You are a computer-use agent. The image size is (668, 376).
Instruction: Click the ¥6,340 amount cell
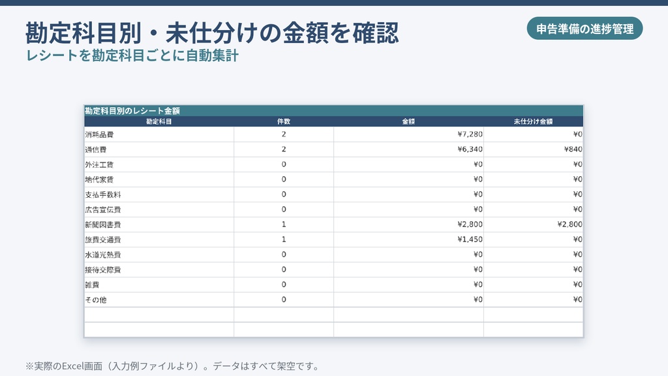(408, 149)
